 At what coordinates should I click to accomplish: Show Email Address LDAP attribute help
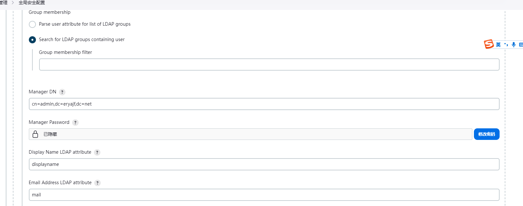point(97,183)
